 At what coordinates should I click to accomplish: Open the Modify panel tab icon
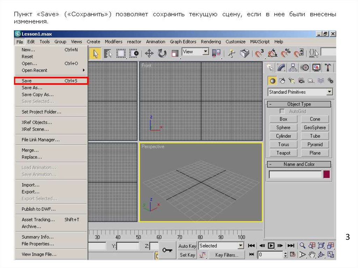(281, 67)
